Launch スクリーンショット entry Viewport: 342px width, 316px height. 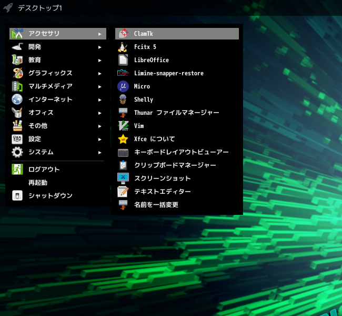tap(177, 178)
